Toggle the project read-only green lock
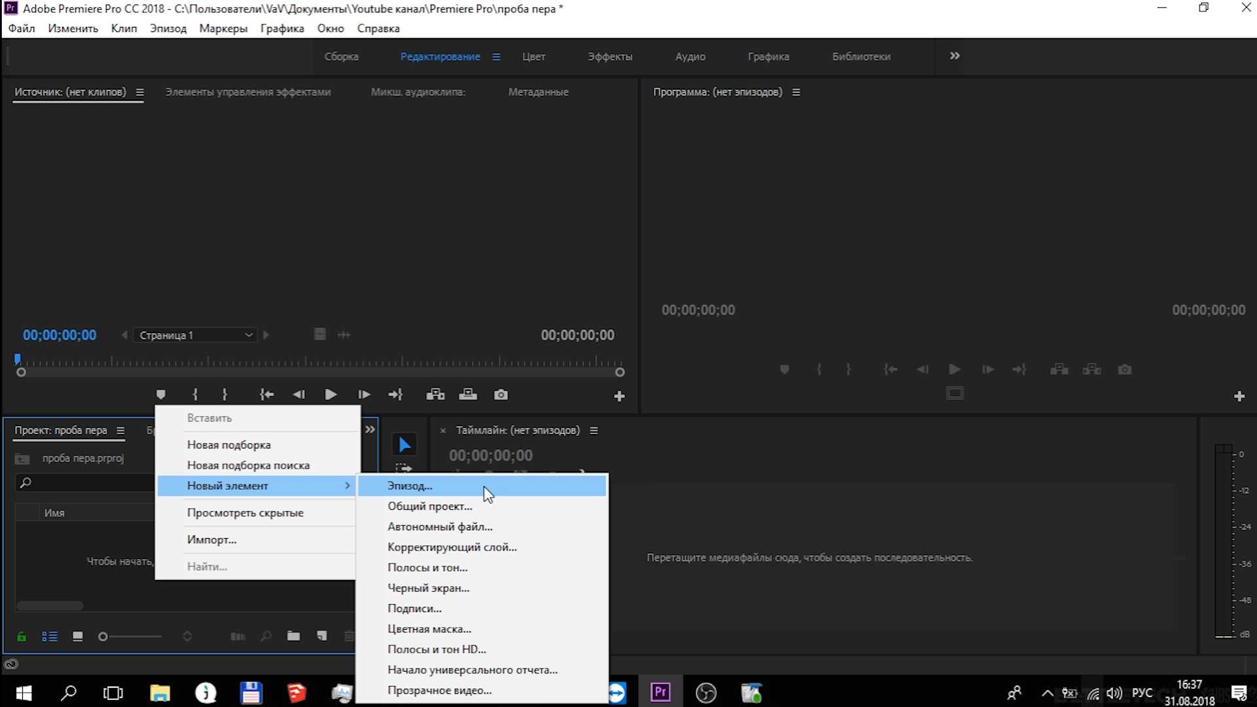 pos(22,637)
